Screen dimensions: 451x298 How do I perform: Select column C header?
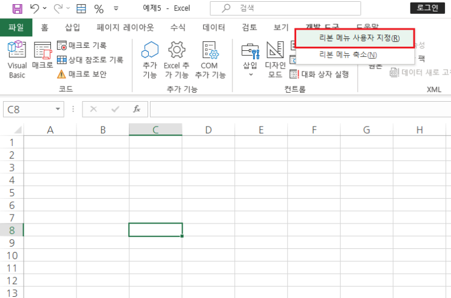tap(155, 130)
